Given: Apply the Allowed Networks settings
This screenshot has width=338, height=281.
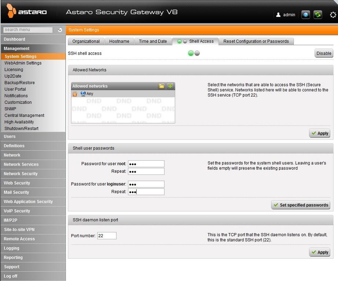Looking at the screenshot, I should click(x=319, y=134).
